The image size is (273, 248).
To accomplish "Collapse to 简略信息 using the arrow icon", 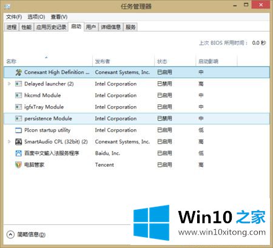I will point(10,235).
